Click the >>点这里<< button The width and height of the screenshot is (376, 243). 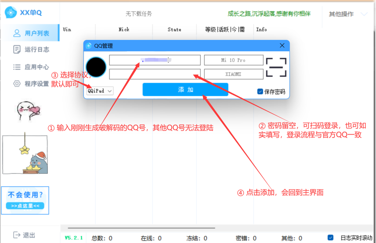point(25,206)
